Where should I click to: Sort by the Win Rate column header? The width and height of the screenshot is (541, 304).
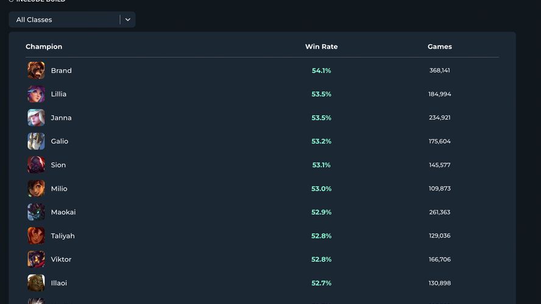pos(321,47)
